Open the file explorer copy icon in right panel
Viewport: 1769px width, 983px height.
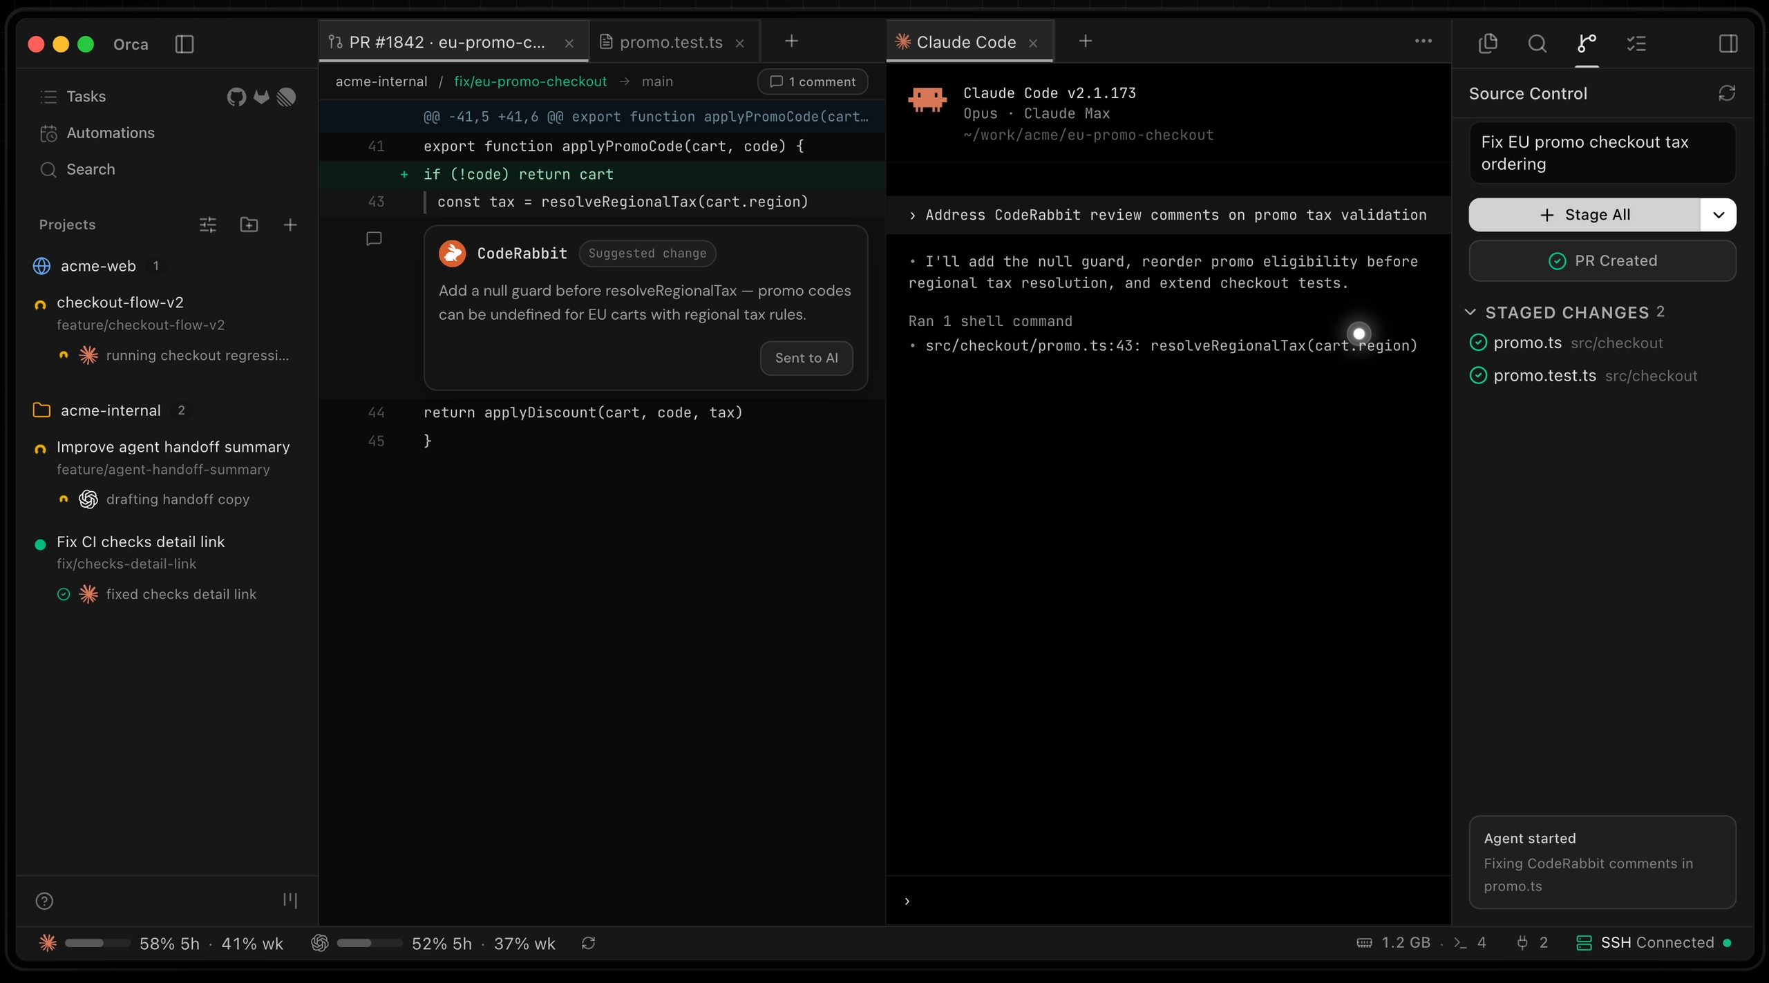point(1488,44)
